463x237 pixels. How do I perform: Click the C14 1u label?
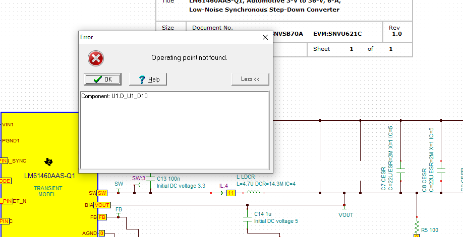(263, 214)
